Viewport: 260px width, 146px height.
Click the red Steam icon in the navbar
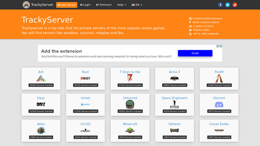pyautogui.click(x=235, y=5)
